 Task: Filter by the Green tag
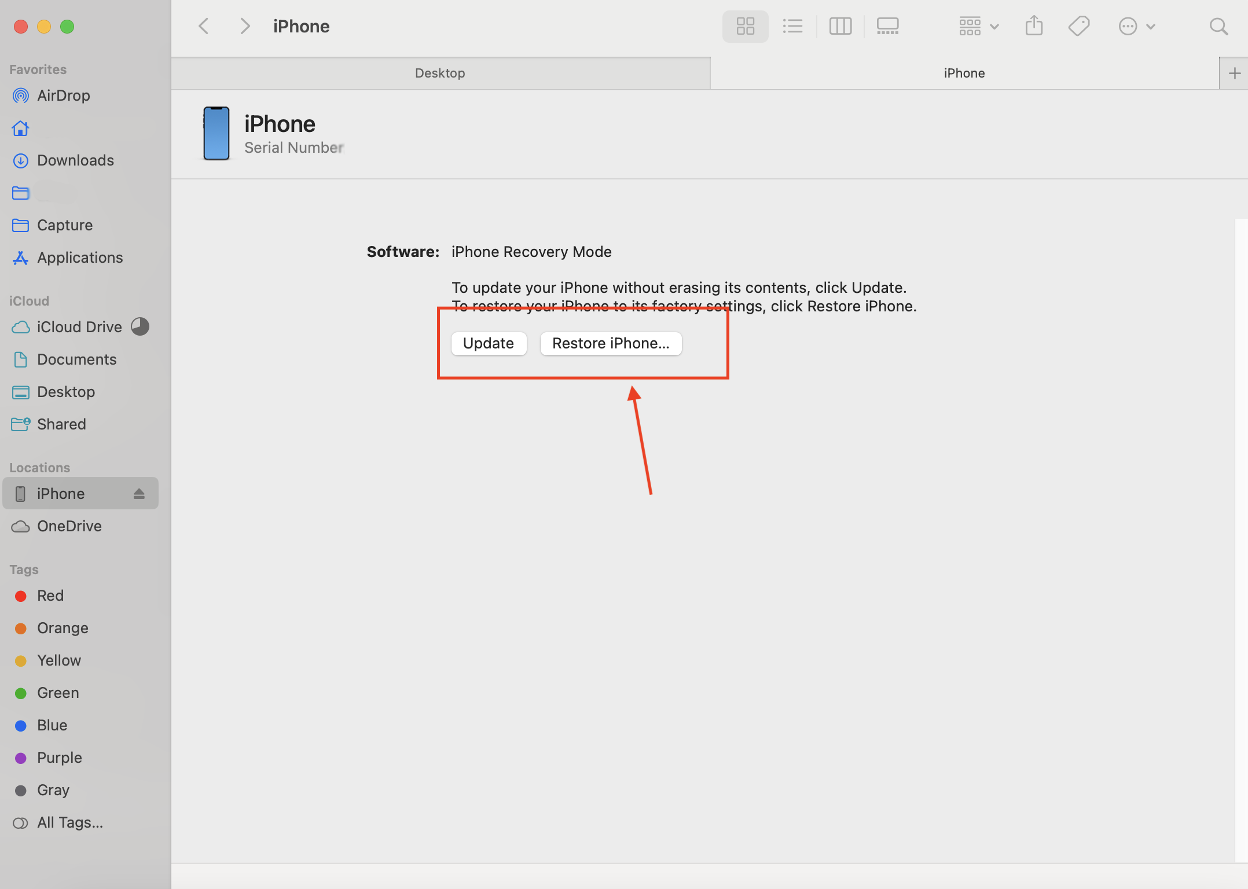(80, 693)
